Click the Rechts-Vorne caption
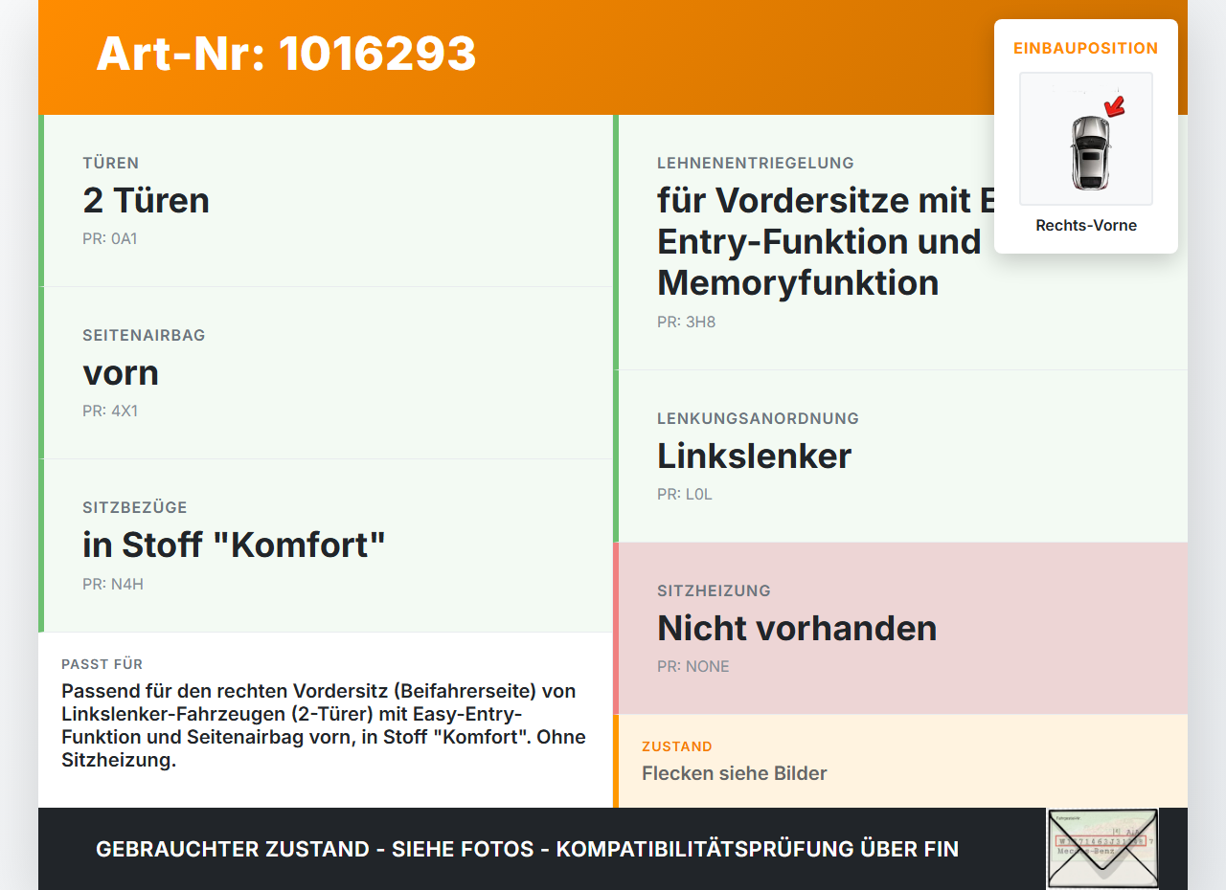This screenshot has width=1226, height=890. 1086,226
